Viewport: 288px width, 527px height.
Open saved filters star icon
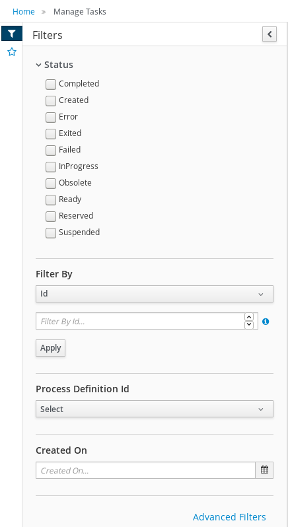pyautogui.click(x=12, y=52)
